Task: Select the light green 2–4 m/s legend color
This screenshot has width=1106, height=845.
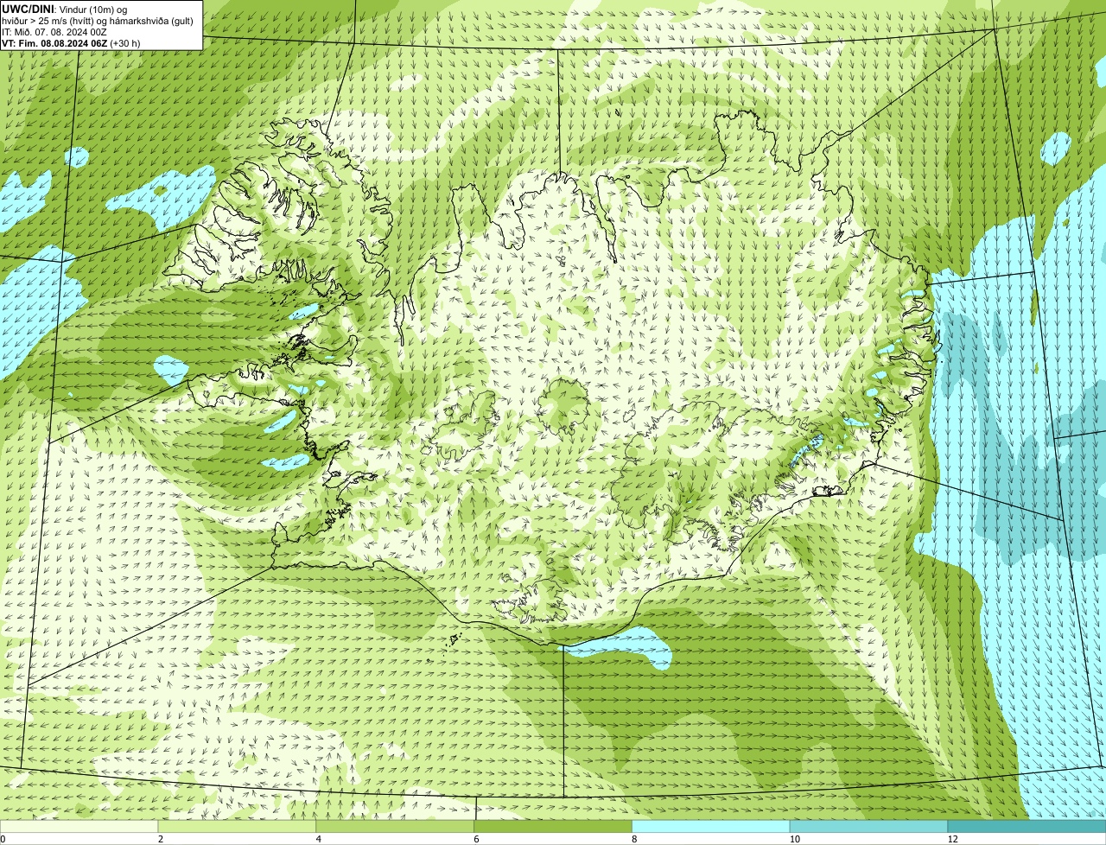Action: click(238, 826)
